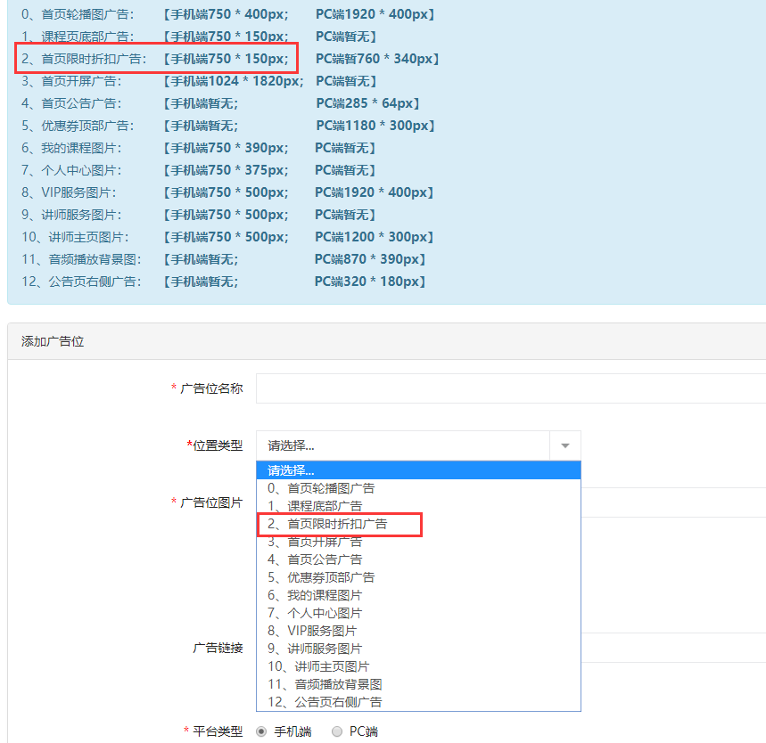Select option 1、课程底部广告
The width and height of the screenshot is (766, 743).
point(418,506)
